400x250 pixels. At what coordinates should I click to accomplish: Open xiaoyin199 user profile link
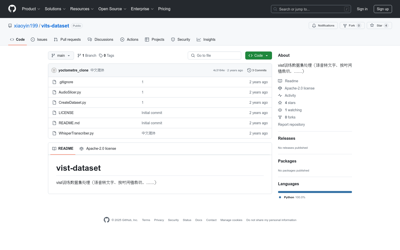pyautogui.click(x=26, y=26)
